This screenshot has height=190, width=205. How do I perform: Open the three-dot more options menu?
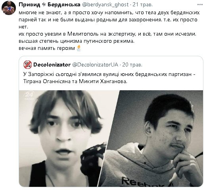[200, 5]
